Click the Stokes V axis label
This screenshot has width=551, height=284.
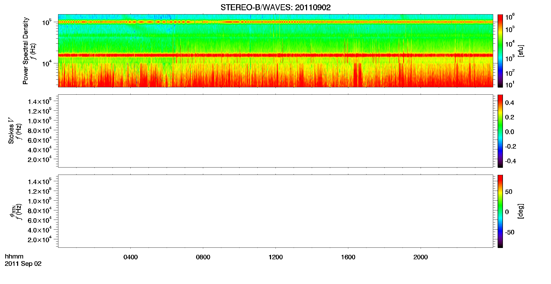[11, 131]
